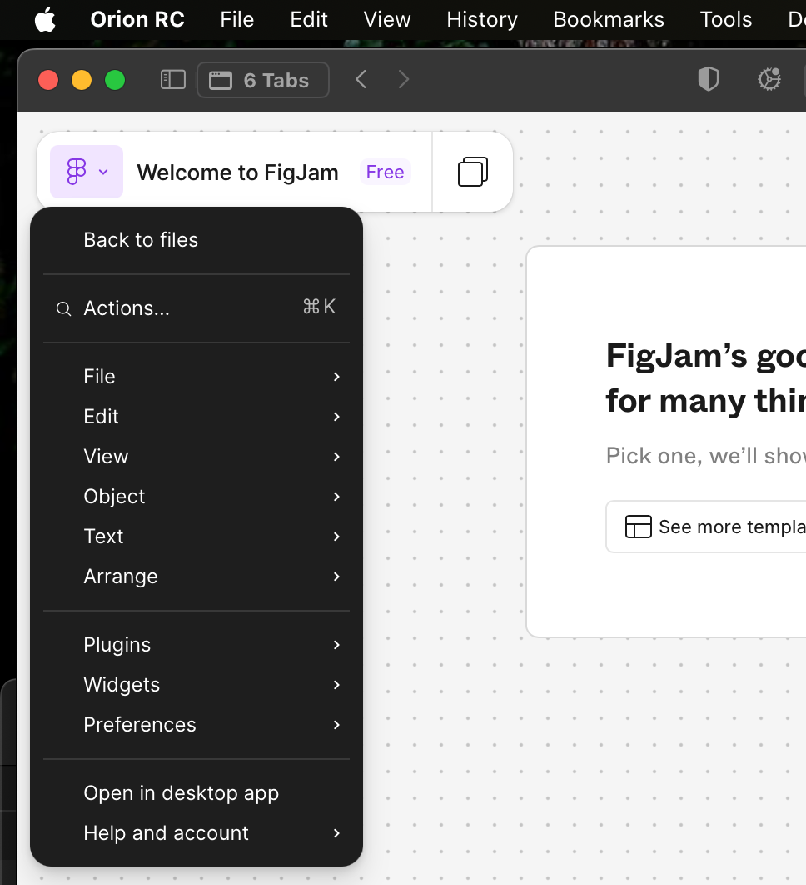Viewport: 806px width, 885px height.
Task: Click the Welcome to FigJam file title
Action: tap(237, 172)
